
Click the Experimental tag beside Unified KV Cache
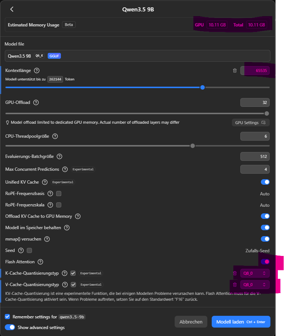click(63, 182)
